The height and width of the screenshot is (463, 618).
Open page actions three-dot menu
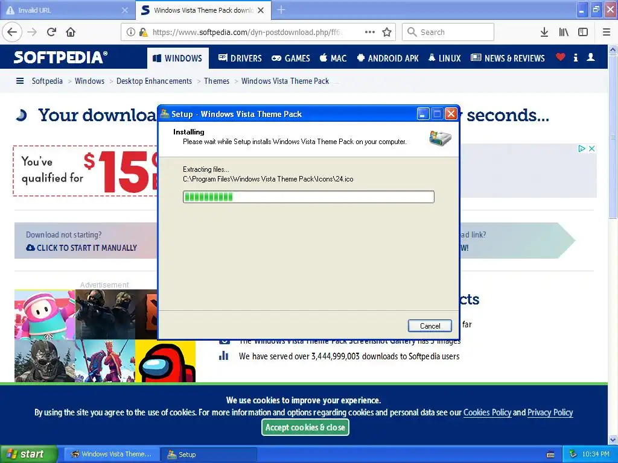point(370,33)
